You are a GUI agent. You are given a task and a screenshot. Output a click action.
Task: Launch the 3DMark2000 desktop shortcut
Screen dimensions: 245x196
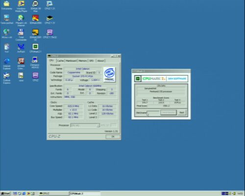click(x=35, y=20)
